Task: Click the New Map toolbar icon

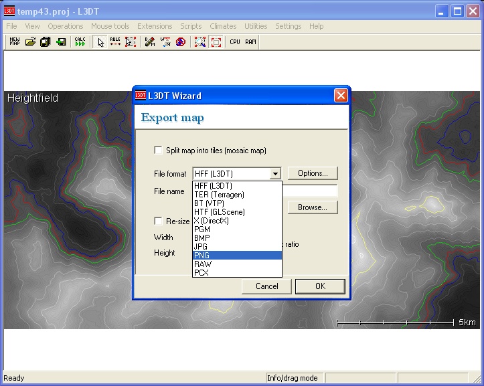Action: [15, 42]
